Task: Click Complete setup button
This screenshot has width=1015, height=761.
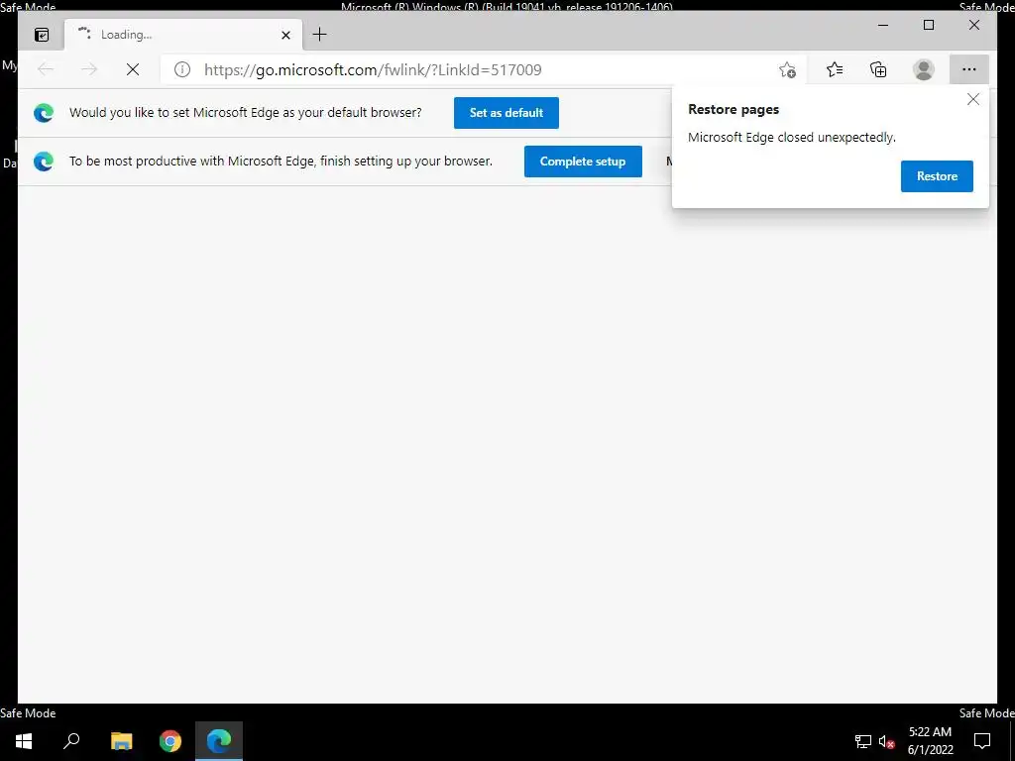Action: point(583,162)
